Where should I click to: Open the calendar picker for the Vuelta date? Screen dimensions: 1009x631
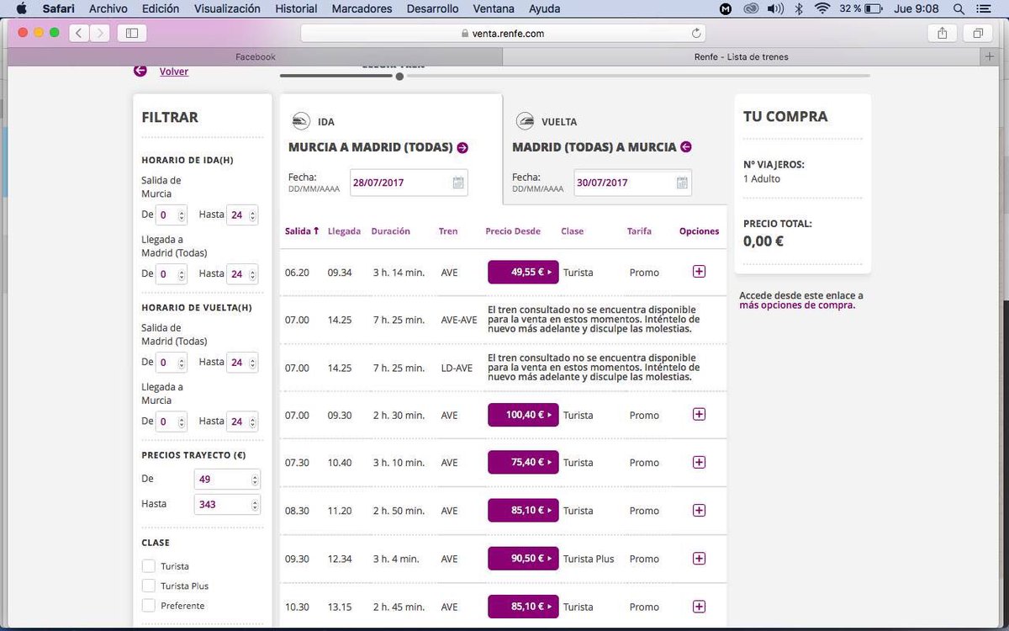click(x=681, y=182)
